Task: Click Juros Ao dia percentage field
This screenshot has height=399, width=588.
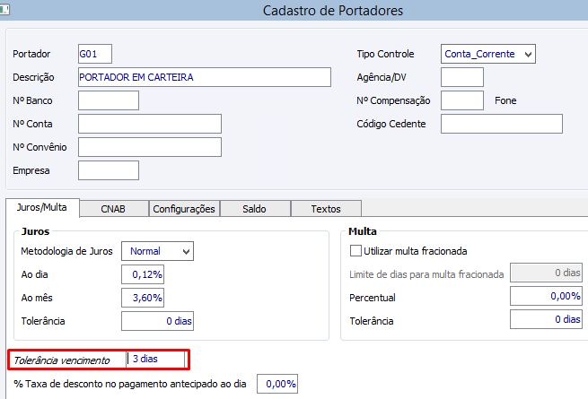Action: tap(143, 274)
